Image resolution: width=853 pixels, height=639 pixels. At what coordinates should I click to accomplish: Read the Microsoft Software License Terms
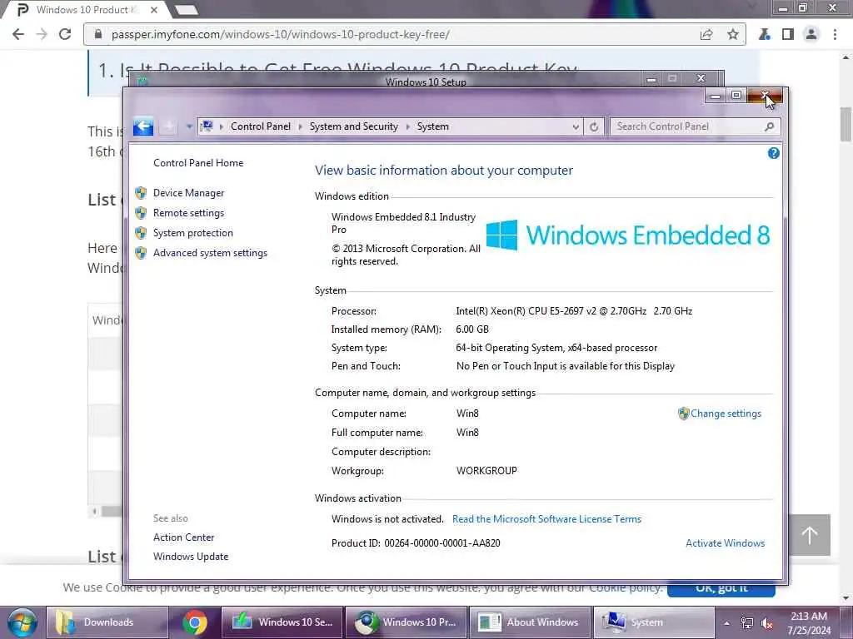[x=546, y=519]
